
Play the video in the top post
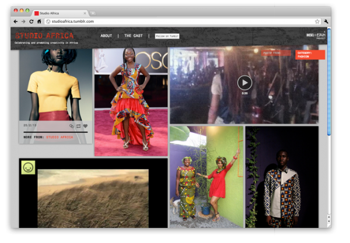click(244, 83)
